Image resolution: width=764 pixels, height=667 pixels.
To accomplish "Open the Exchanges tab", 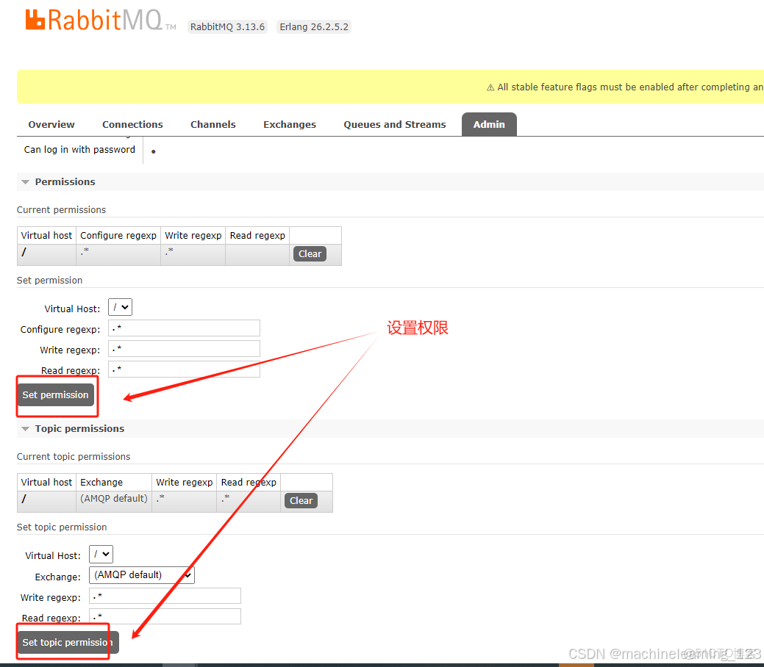I will 289,124.
